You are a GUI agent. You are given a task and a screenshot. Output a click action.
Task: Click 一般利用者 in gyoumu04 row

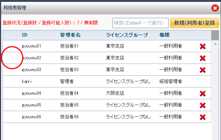click(x=171, y=93)
